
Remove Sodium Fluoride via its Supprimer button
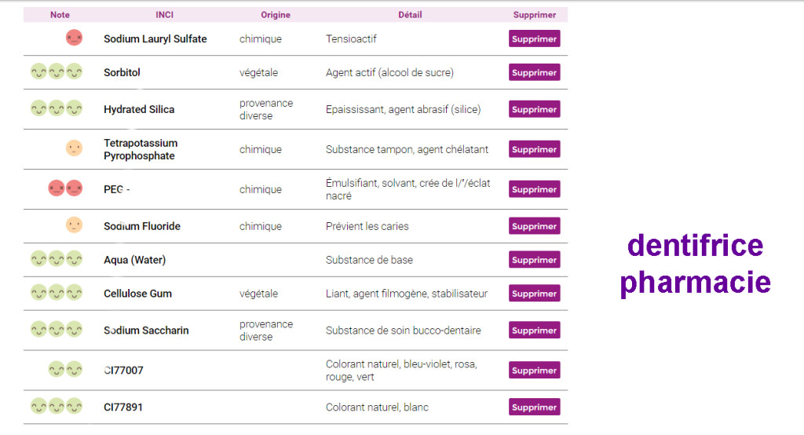[x=534, y=226]
